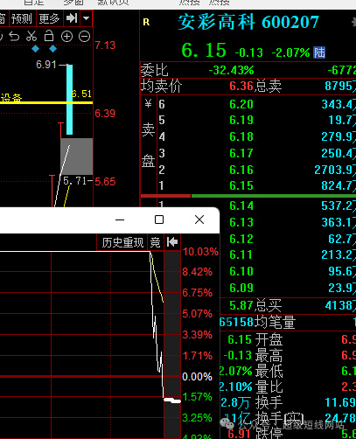Close the intraday chart popup window

pyautogui.click(x=199, y=219)
